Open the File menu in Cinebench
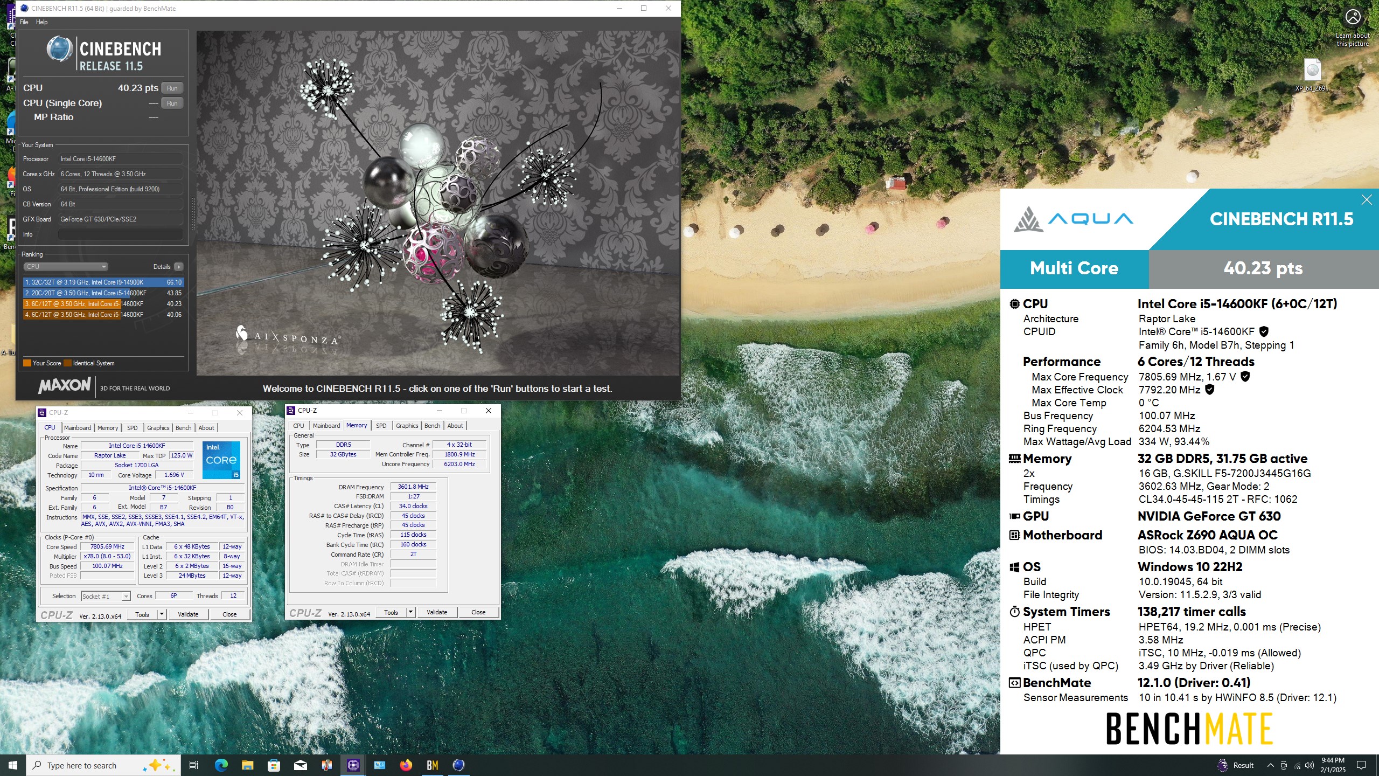This screenshot has width=1379, height=776. point(24,22)
